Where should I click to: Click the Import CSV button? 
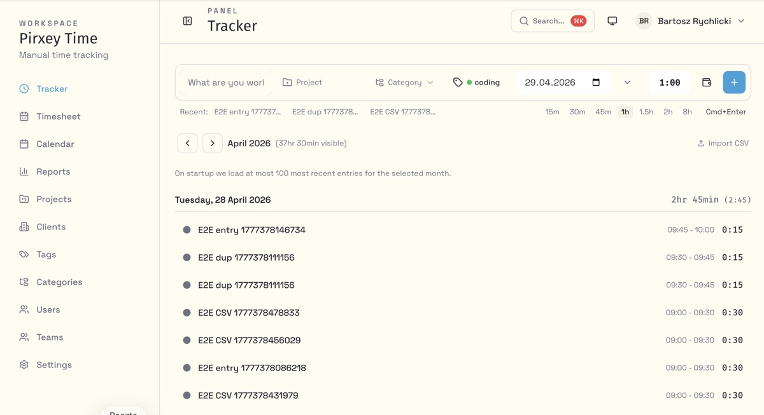[x=723, y=144]
